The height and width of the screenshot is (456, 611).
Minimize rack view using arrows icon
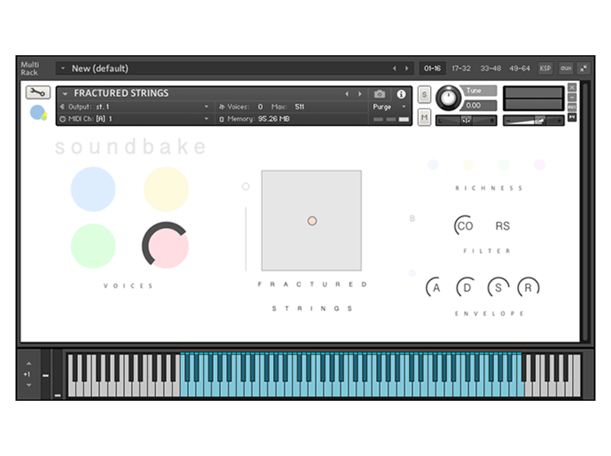tap(583, 68)
